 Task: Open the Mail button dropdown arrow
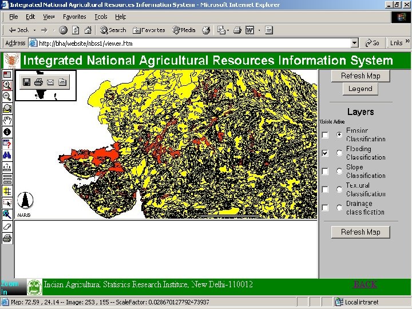pos(228,30)
